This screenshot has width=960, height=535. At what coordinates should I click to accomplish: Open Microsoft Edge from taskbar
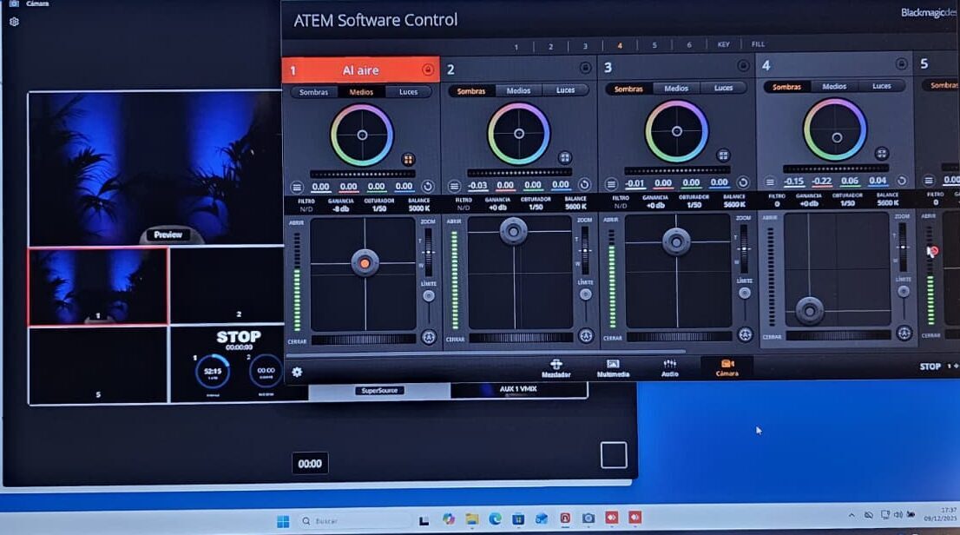(x=495, y=519)
